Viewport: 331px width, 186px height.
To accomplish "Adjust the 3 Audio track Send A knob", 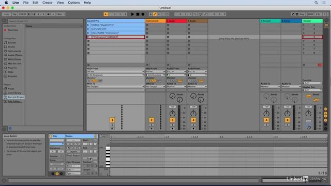I will [172, 96].
